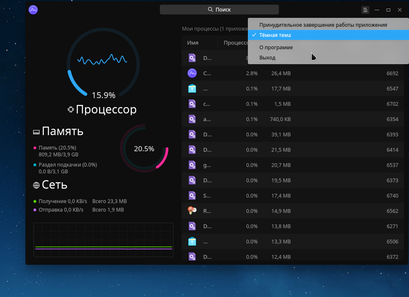
Task: Toggle the Тёмная тема menu option
Action: (x=328, y=35)
